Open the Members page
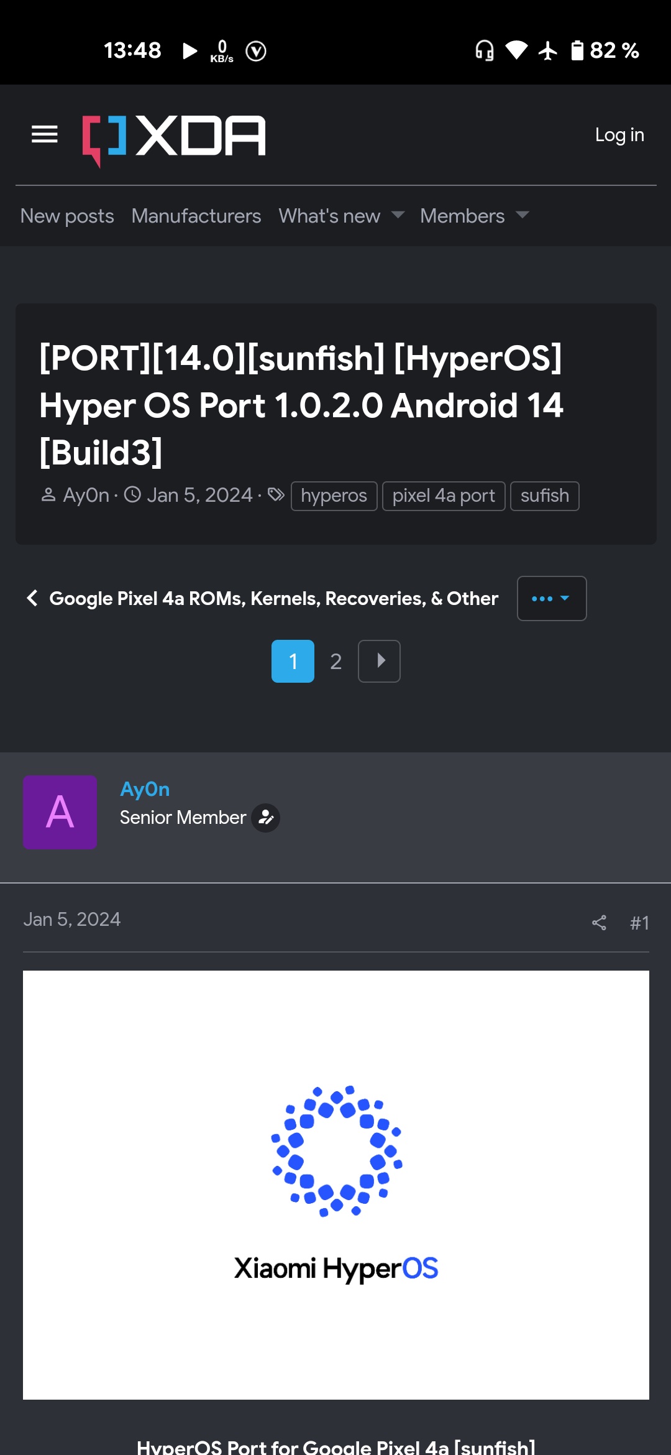The image size is (671, 1455). [x=462, y=216]
